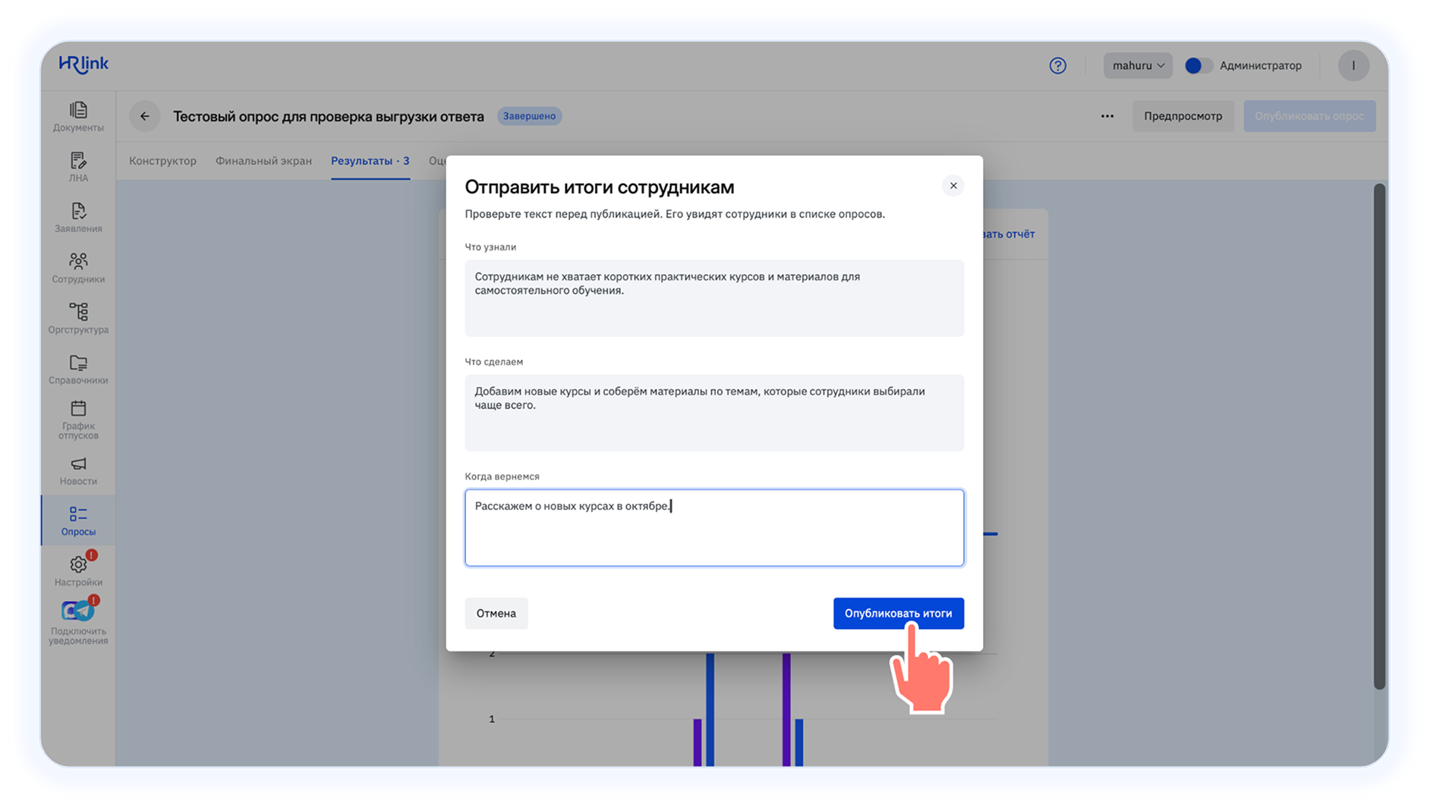Click Опубликовать итоги button

tap(898, 613)
